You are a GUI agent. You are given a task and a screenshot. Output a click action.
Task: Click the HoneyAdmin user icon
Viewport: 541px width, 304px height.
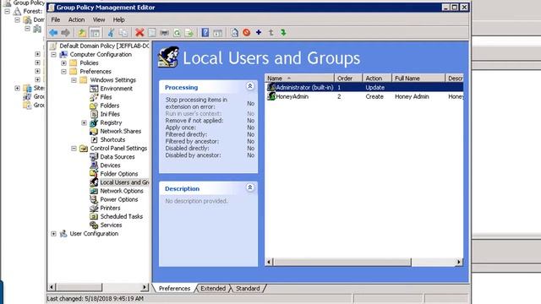271,96
